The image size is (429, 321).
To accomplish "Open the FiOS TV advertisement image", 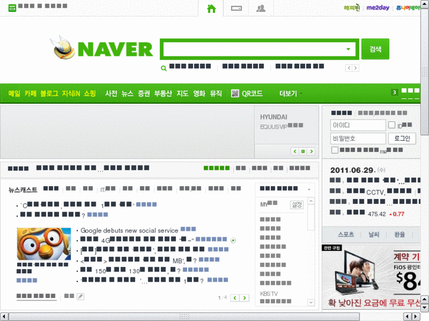I will pos(371,276).
